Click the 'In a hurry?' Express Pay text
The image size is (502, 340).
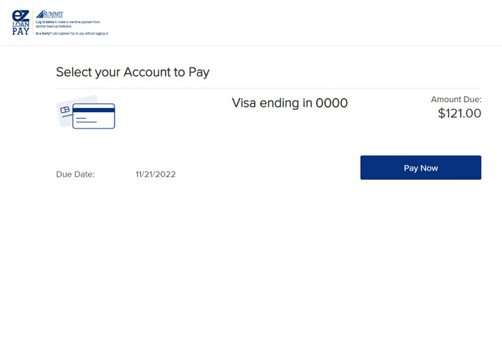pos(72,33)
